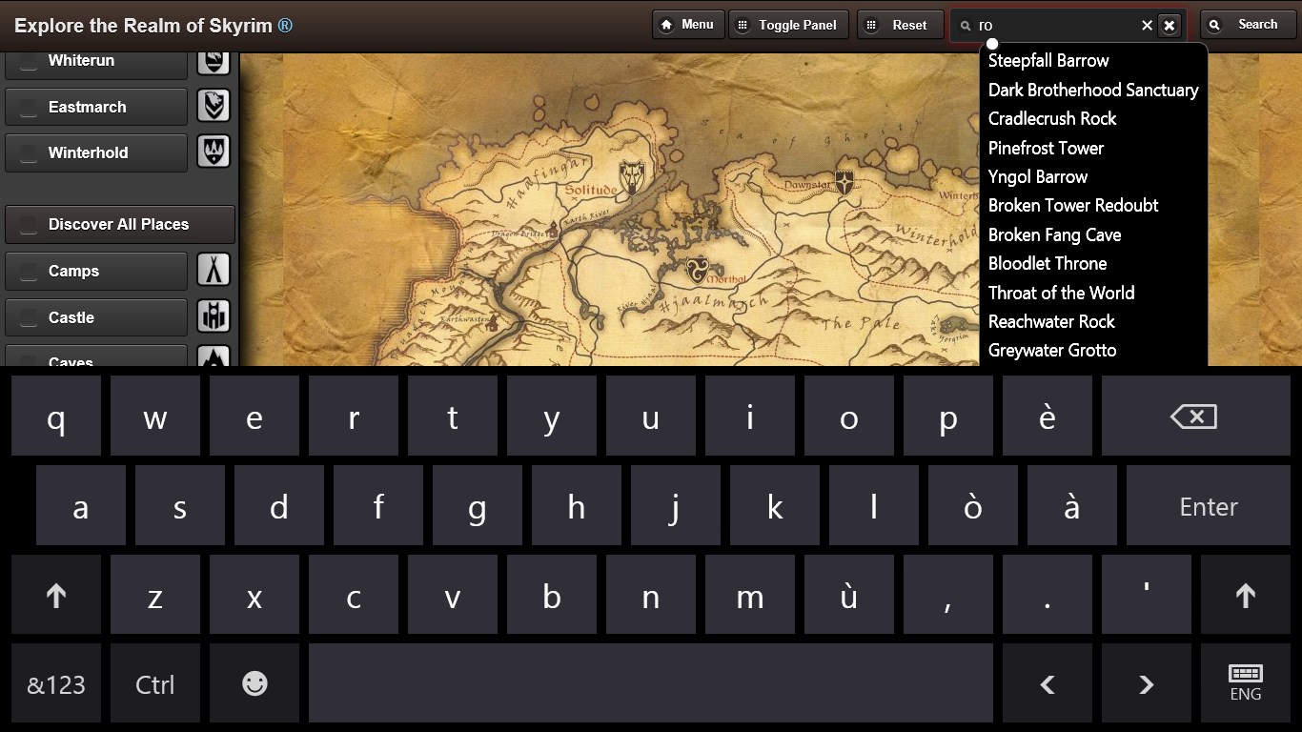Select Dark Brotherhood Sanctuary suggestion
The height and width of the screenshot is (732, 1302).
(x=1093, y=90)
